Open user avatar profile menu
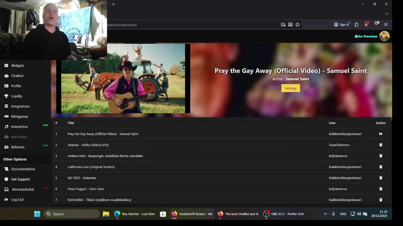 pyautogui.click(x=384, y=36)
